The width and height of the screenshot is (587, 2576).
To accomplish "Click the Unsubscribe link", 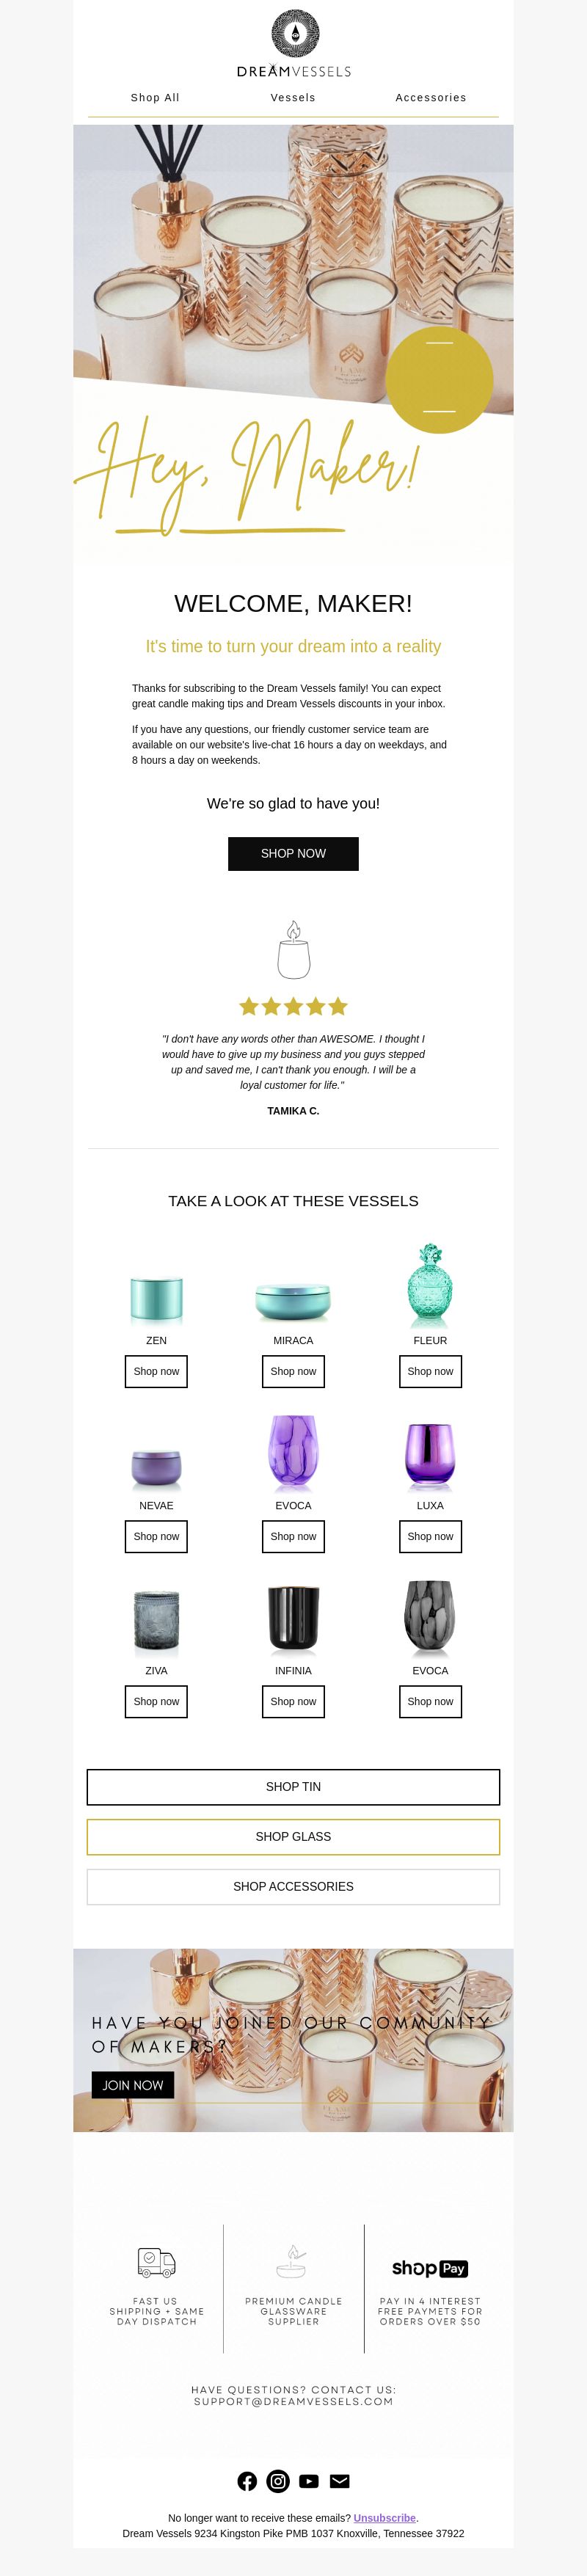I will tap(385, 2518).
